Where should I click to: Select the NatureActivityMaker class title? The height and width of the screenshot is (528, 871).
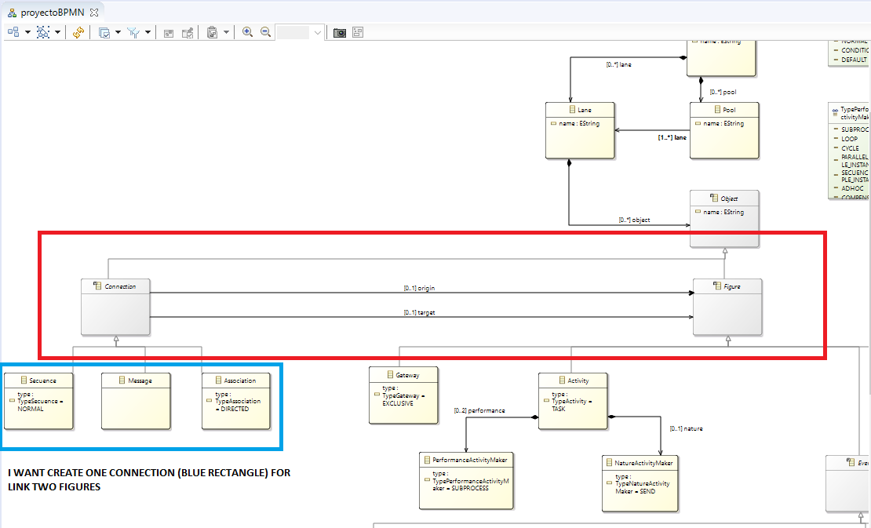point(643,463)
